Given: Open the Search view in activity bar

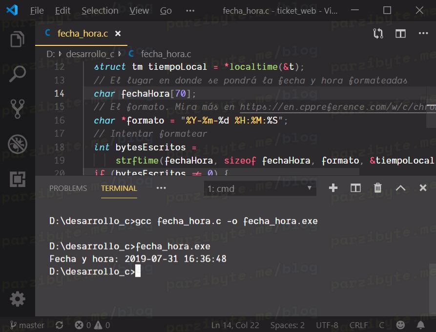Looking at the screenshot, I should point(17,74).
